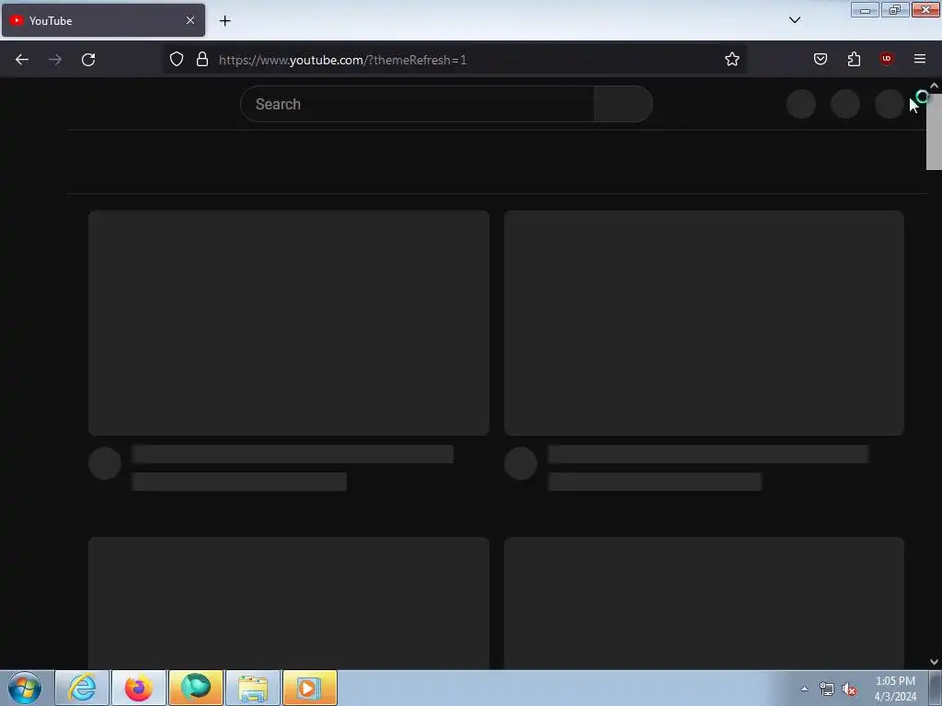The height and width of the screenshot is (706, 942).
Task: Open the extensions puzzle icon
Action: pos(854,59)
